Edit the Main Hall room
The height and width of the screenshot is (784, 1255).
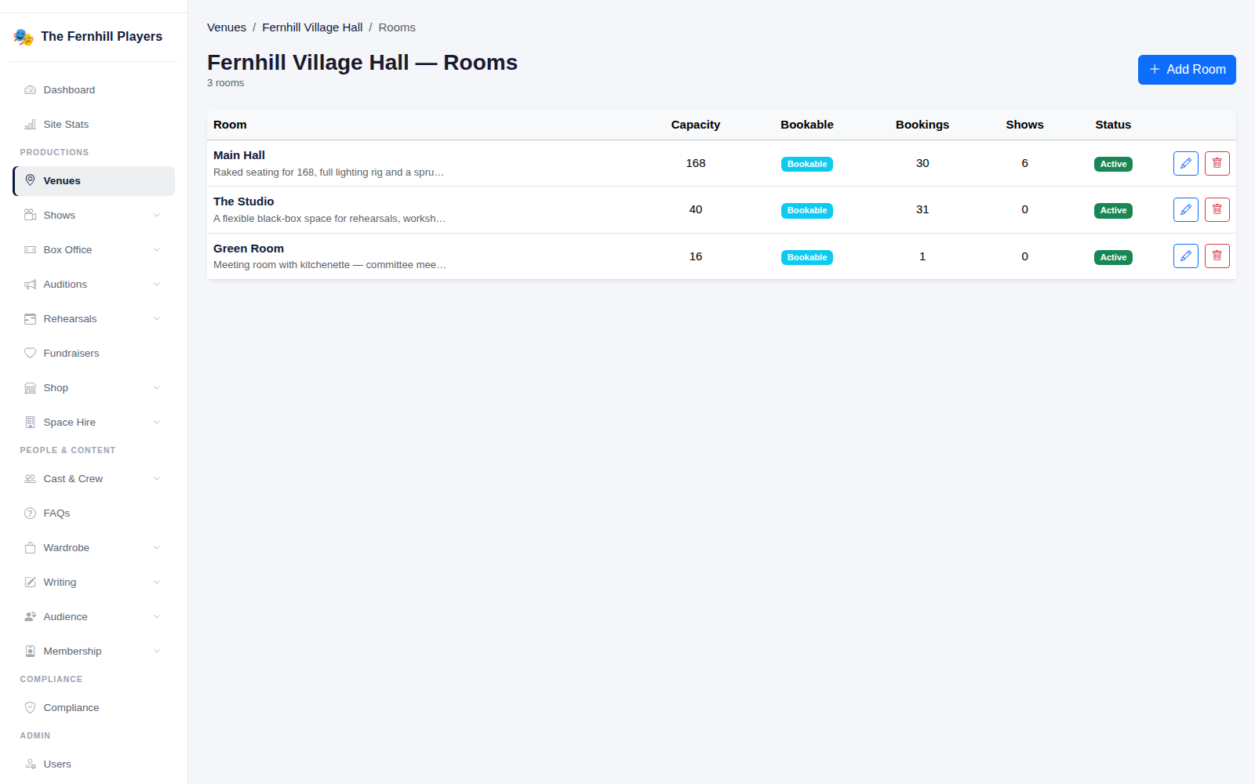tap(1186, 163)
